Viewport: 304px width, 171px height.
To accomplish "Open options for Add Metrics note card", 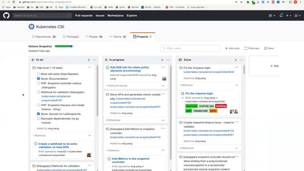I will coord(163,128).
